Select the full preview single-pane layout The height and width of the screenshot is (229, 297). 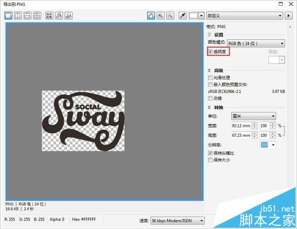pos(8,15)
